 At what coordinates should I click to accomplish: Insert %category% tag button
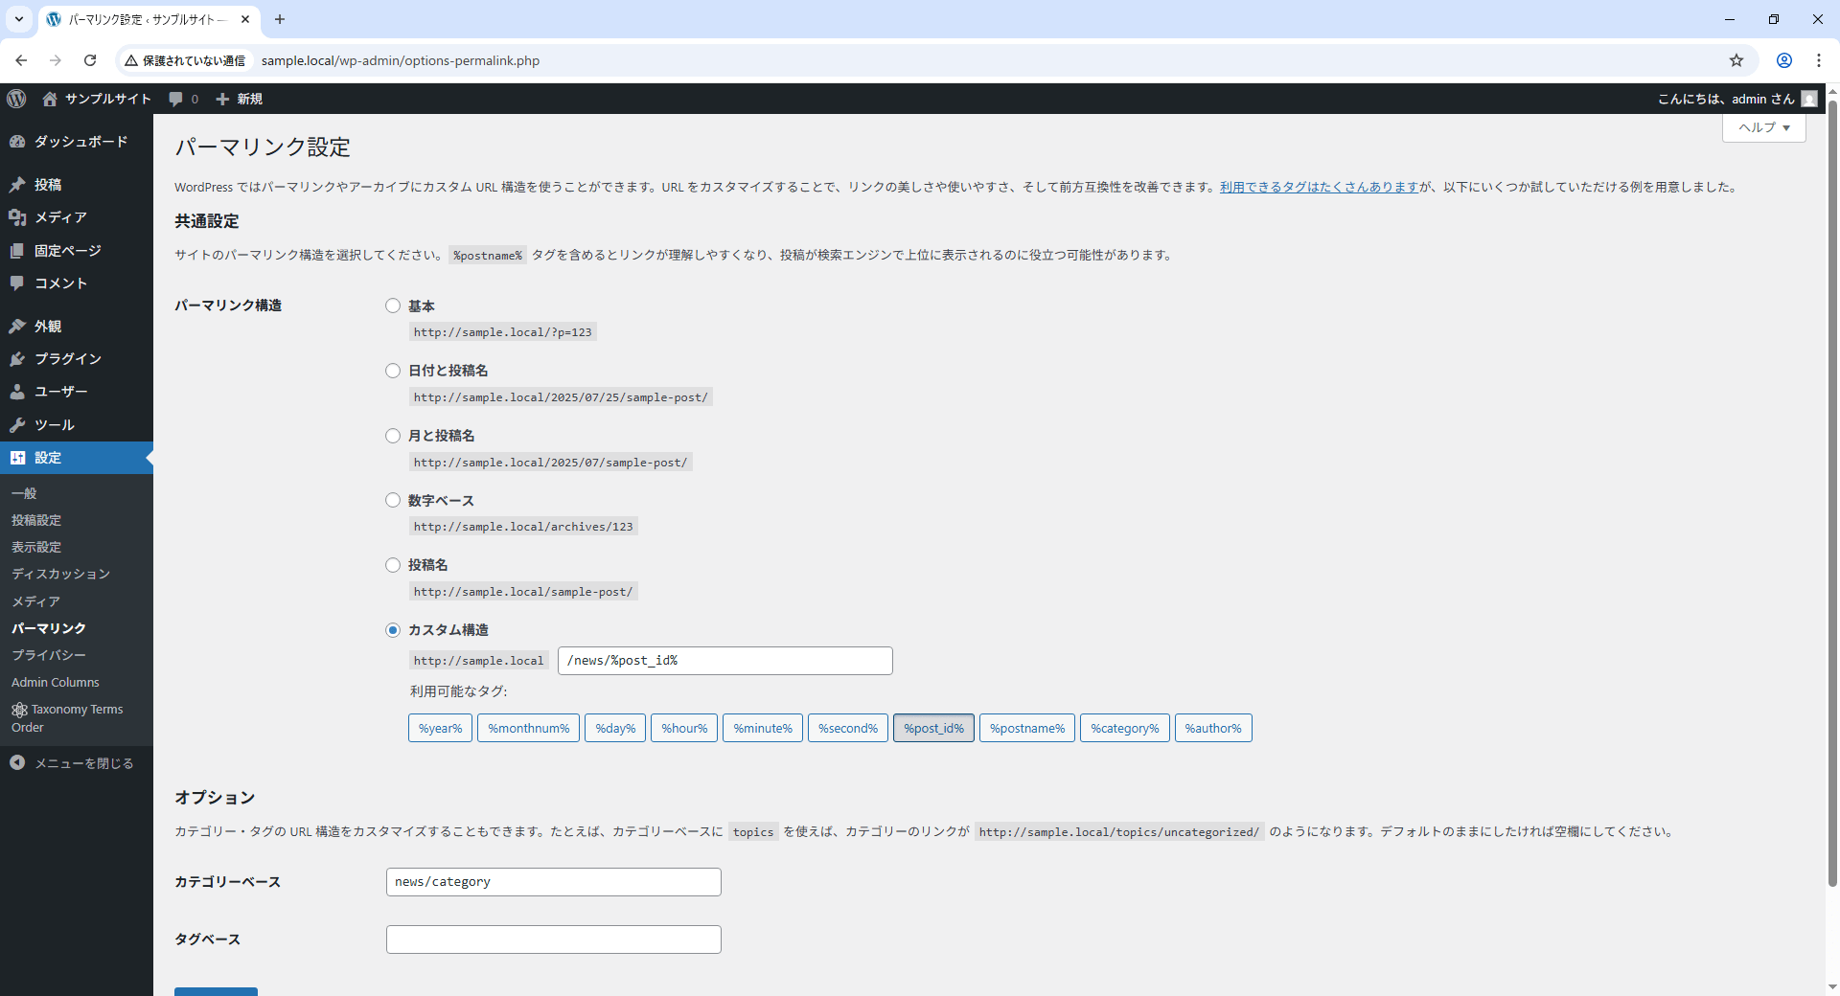click(x=1125, y=728)
